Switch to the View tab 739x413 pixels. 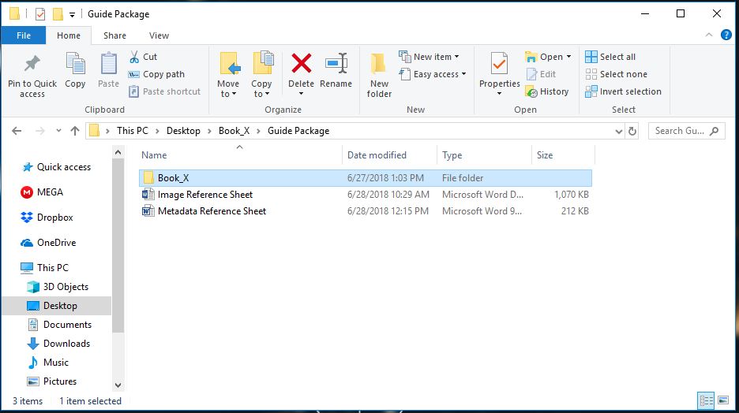[159, 35]
